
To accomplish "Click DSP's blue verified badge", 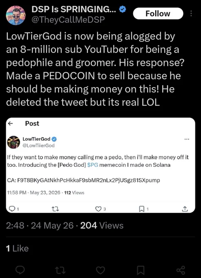I will [123, 9].
